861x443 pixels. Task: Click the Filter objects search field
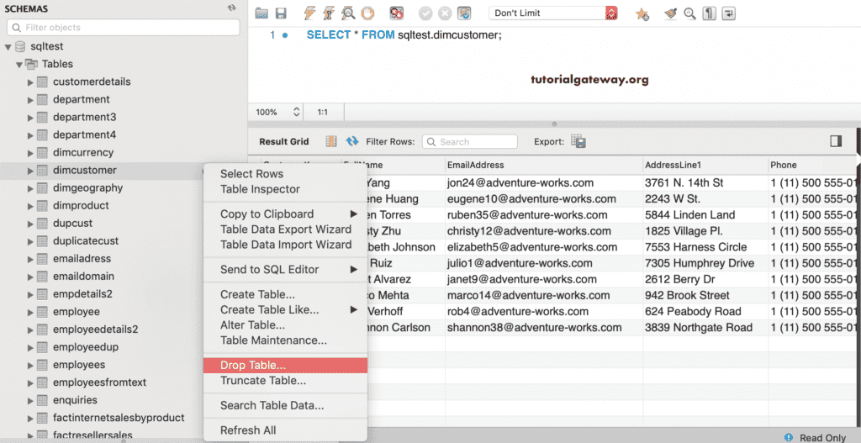124,28
